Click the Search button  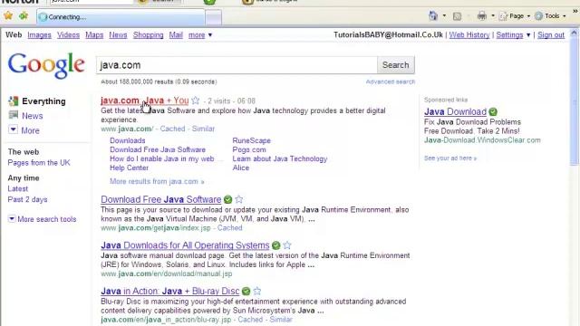coord(396,65)
